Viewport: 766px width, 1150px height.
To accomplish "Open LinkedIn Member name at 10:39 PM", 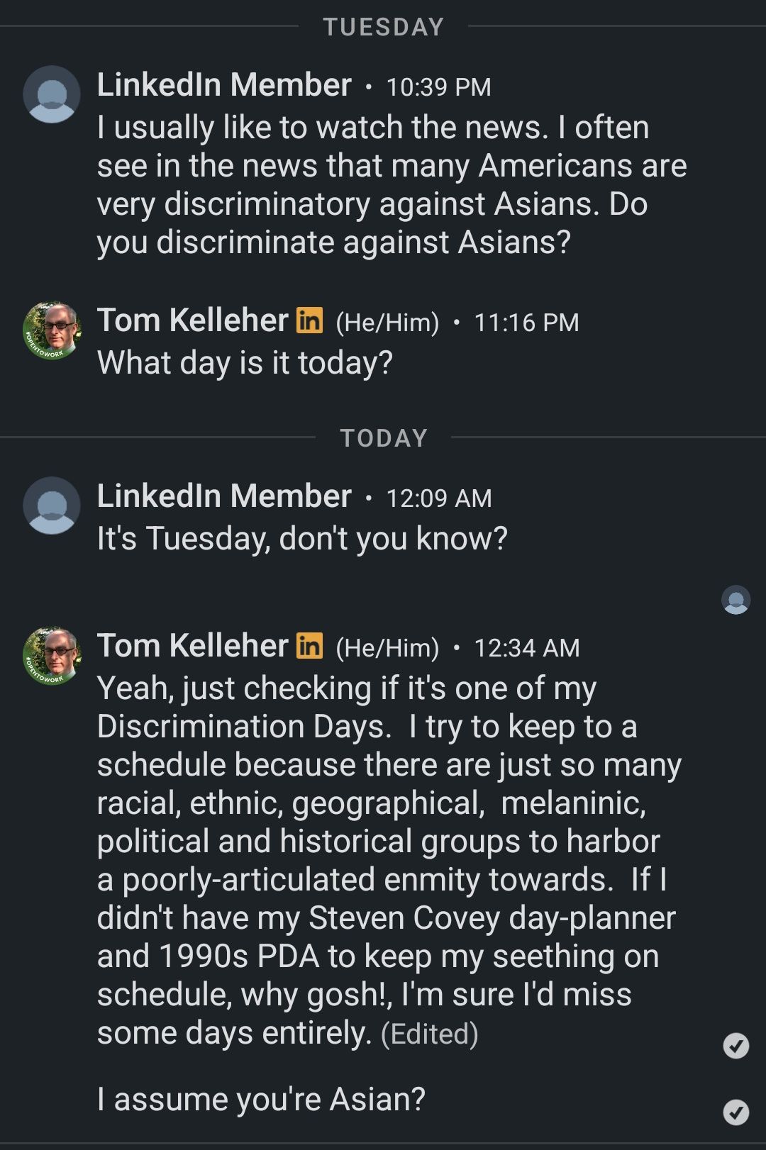I will click(x=224, y=85).
